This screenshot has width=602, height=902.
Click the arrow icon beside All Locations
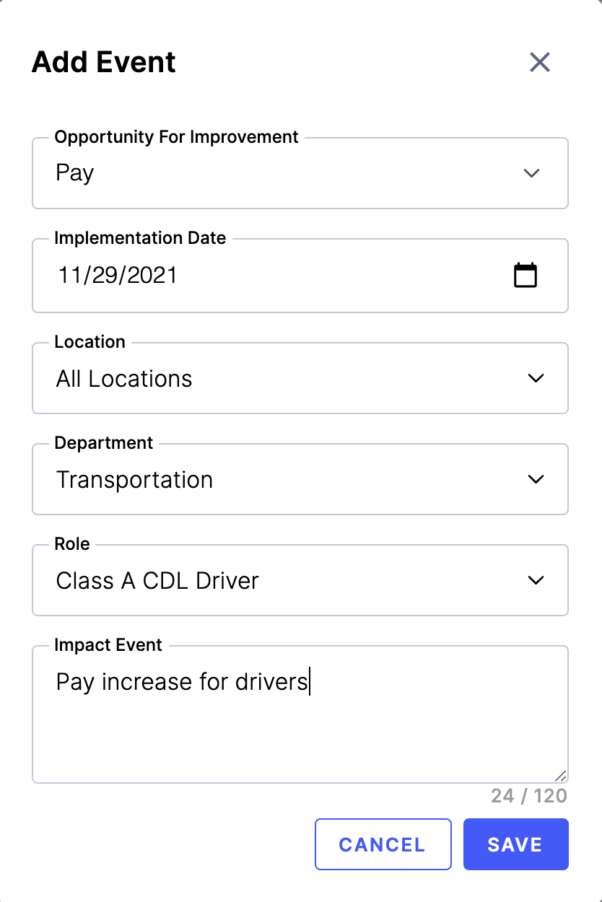(536, 378)
